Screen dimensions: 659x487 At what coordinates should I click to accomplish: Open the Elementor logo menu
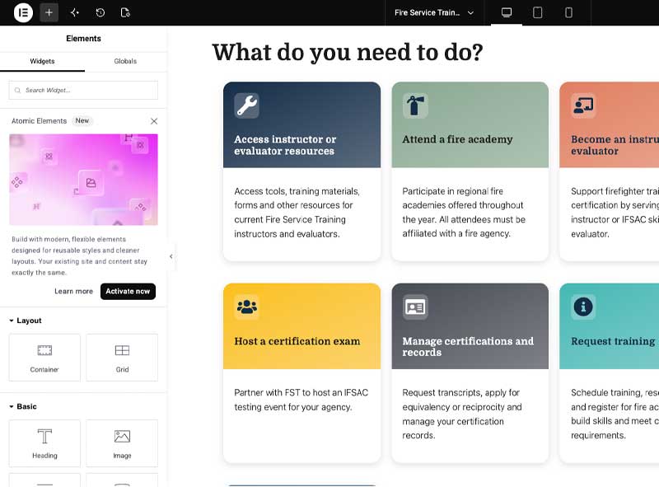23,12
